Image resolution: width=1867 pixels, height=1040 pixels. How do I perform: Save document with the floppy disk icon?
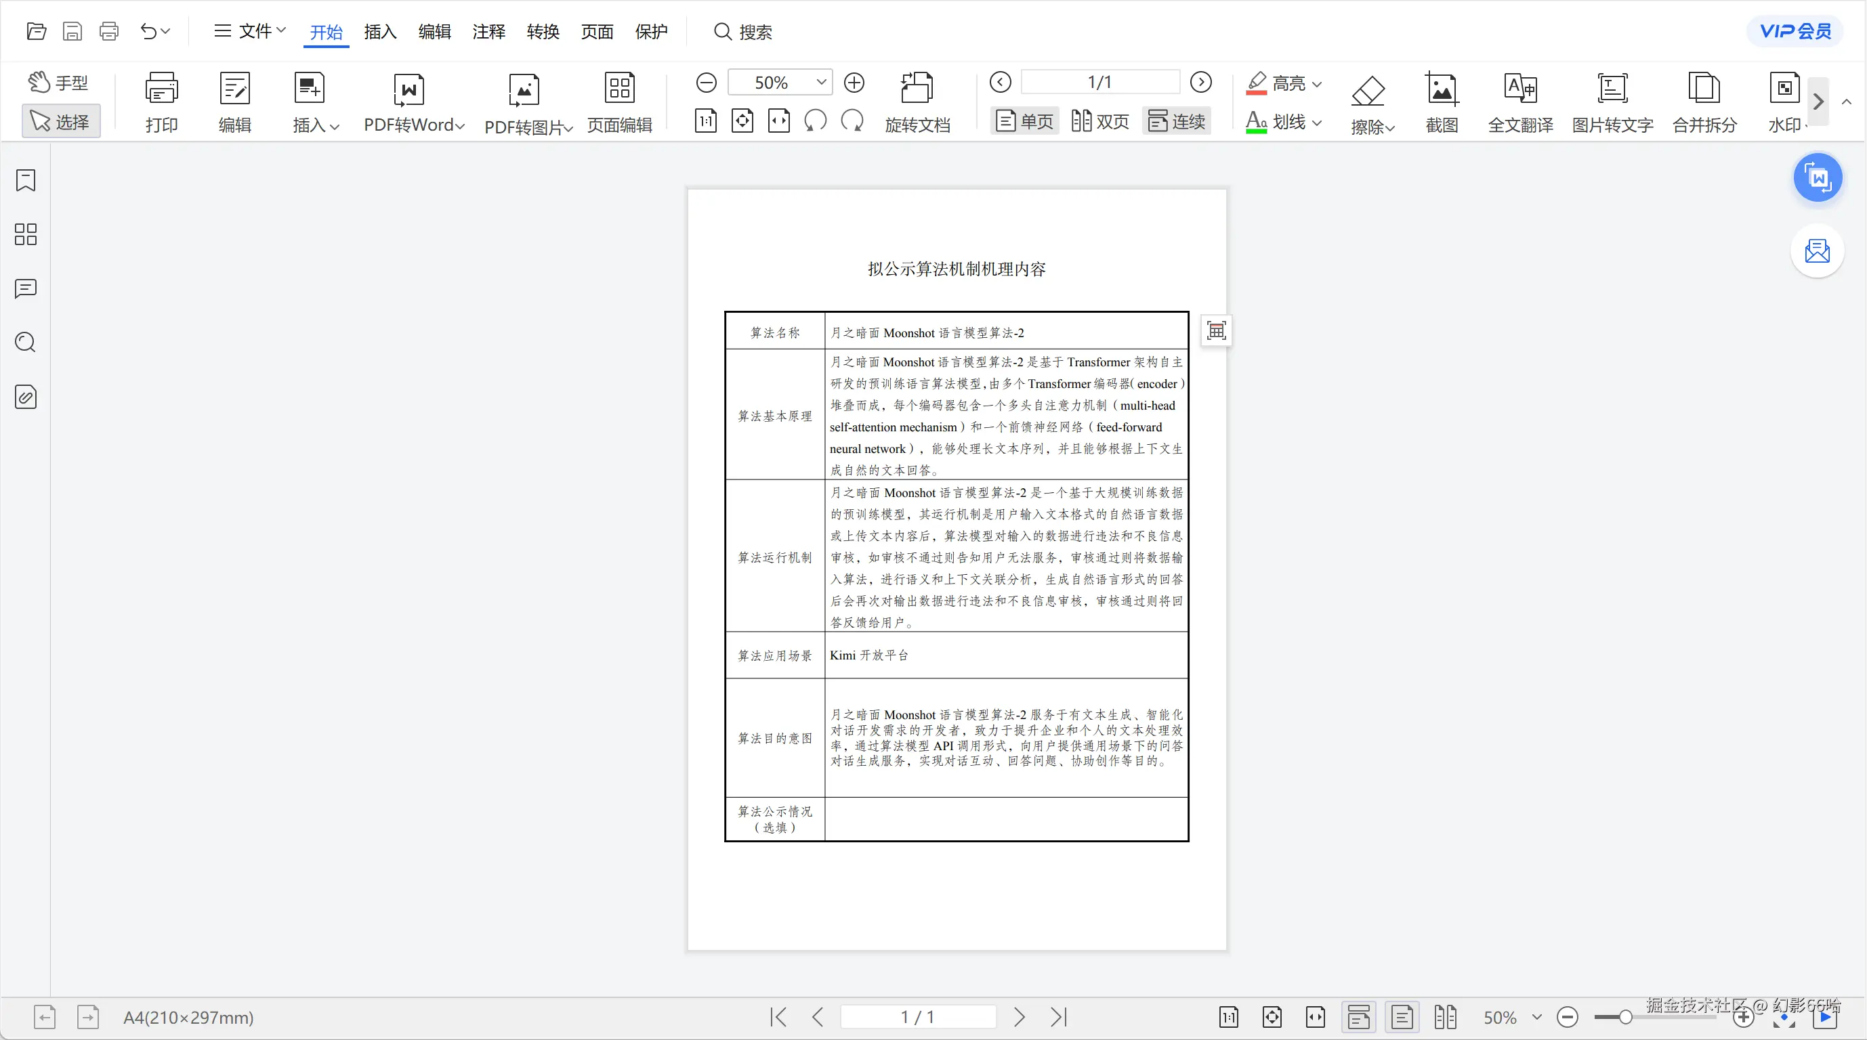[72, 31]
